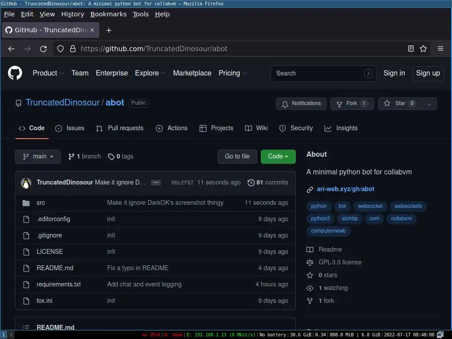This screenshot has width=452, height=339.
Task: Switch to the Projects tab
Action: click(216, 128)
